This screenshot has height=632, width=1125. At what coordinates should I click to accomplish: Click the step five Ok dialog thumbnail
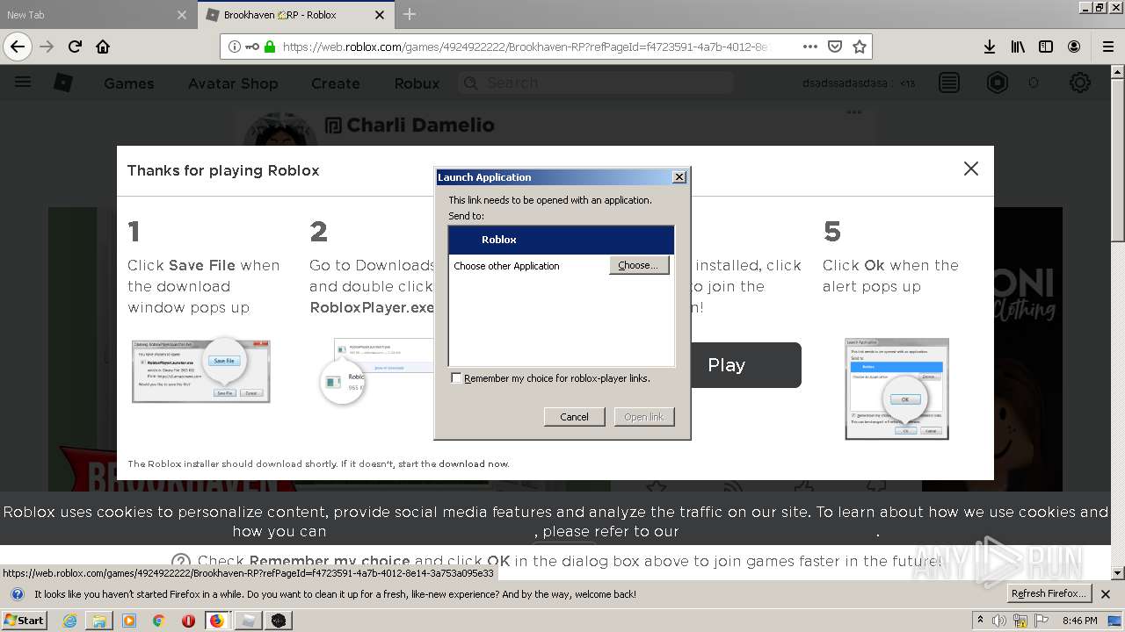point(896,389)
